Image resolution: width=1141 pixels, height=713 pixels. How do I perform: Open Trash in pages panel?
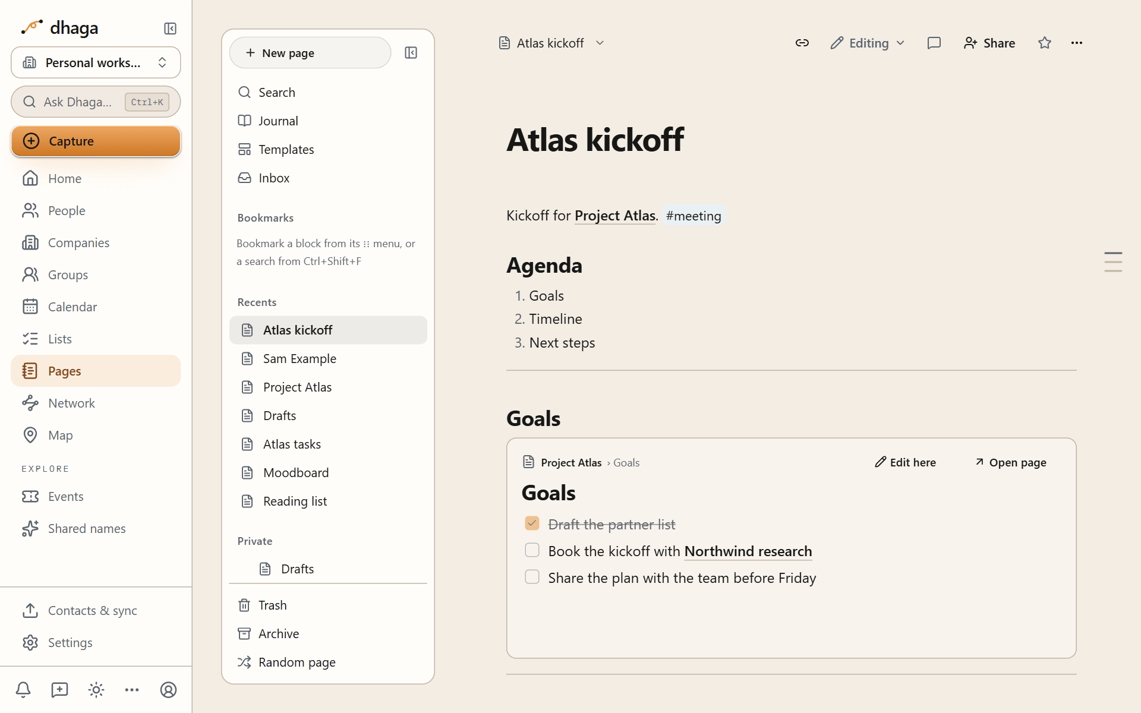(x=328, y=605)
